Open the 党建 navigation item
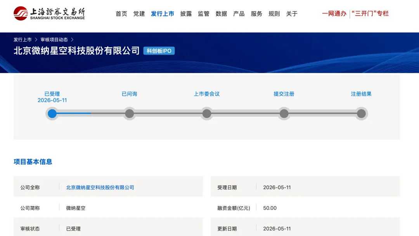 [x=139, y=14]
